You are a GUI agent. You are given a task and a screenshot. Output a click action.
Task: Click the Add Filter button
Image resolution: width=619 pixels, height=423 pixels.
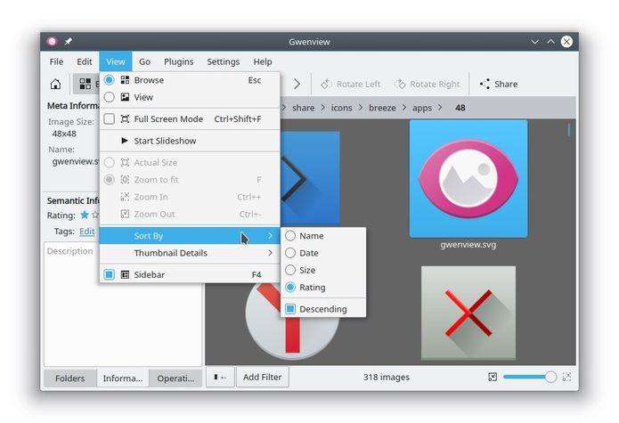pos(263,377)
